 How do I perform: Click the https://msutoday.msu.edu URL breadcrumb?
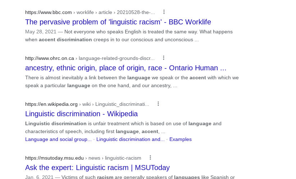[54, 158]
